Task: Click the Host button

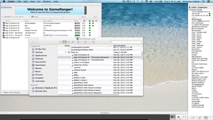Action: click(84, 17)
